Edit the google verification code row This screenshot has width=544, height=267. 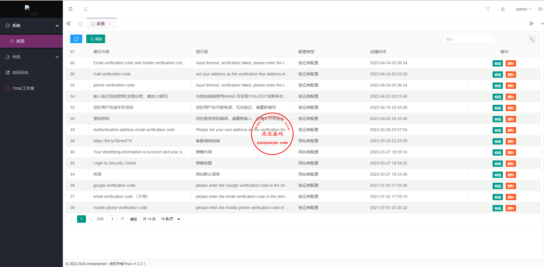[x=498, y=186]
